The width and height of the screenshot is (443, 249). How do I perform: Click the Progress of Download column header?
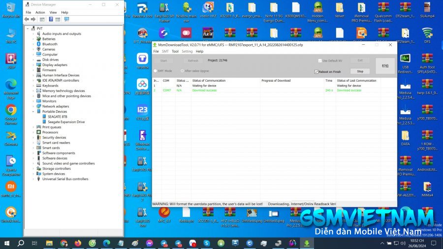[292, 81]
